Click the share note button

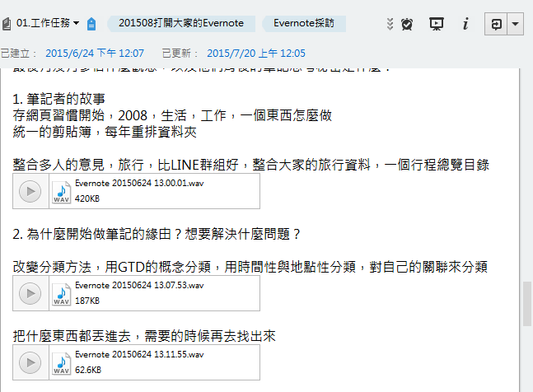click(496, 24)
